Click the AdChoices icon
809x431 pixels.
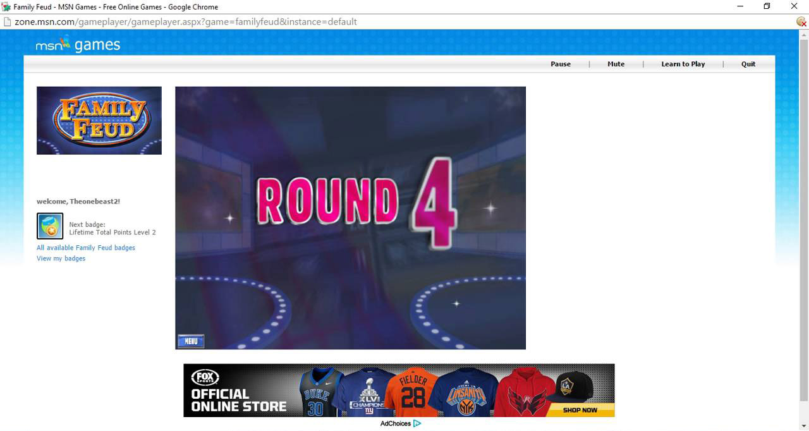coord(417,423)
